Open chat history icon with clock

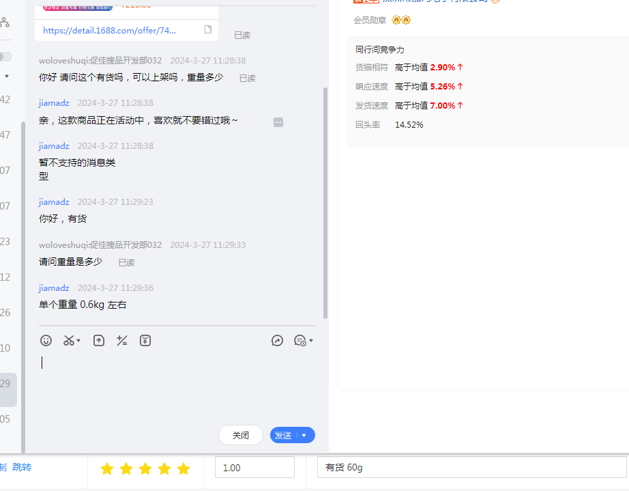point(299,340)
